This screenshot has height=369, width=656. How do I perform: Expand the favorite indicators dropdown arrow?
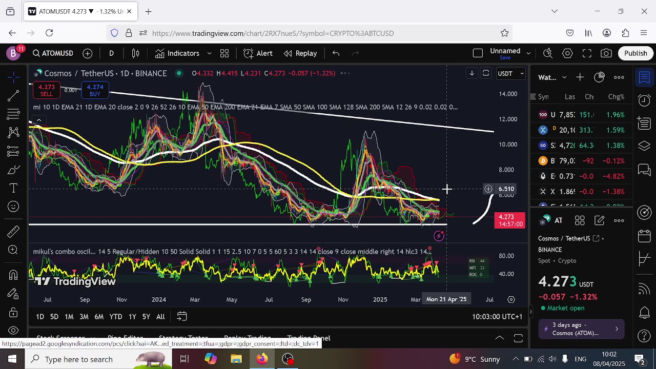(209, 53)
